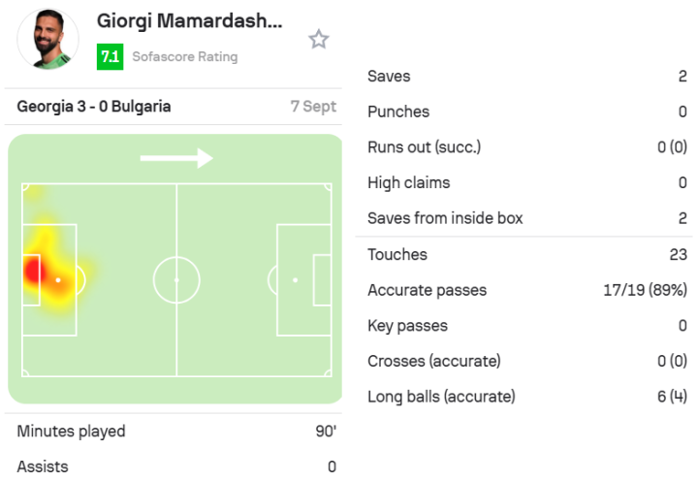The width and height of the screenshot is (698, 482).
Task: Open the Georgia 3 - 0 Bulgaria match
Action: tap(94, 107)
